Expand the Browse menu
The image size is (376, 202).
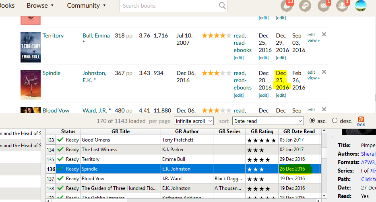[x=40, y=6]
